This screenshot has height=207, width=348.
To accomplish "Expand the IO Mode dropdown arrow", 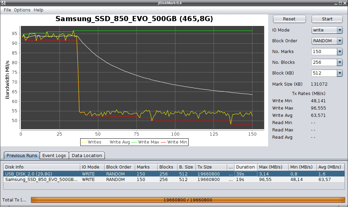I will click(x=340, y=30).
